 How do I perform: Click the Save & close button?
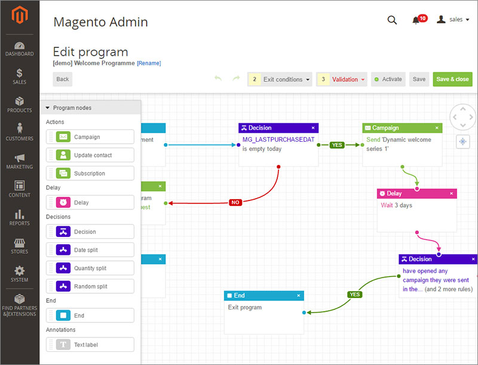(x=452, y=80)
